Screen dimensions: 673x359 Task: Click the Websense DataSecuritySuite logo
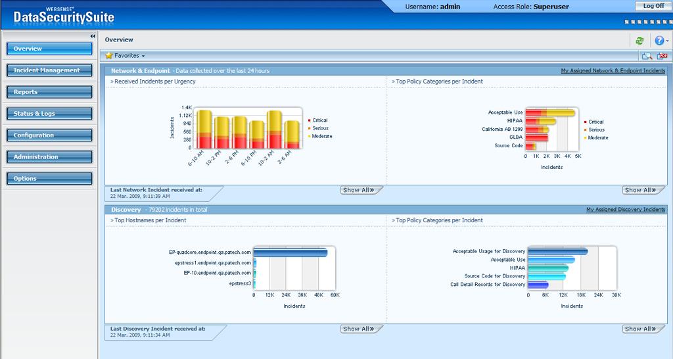tap(64, 15)
